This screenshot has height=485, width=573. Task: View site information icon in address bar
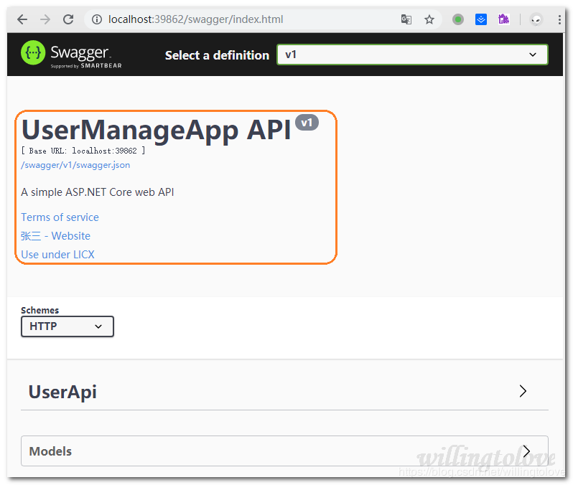97,19
